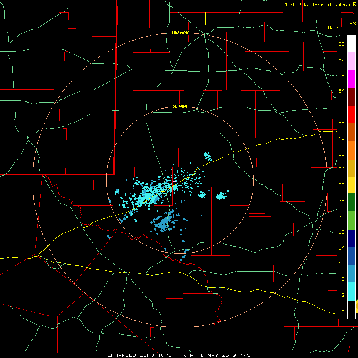Viewport: 358px width, 358px height.
Task: Click the [K FT] units label
Action: pos(336,27)
